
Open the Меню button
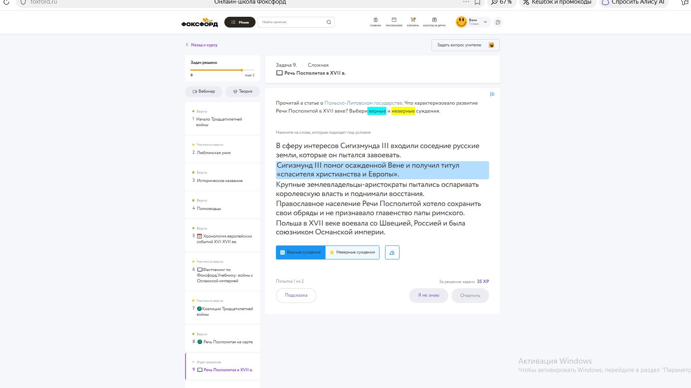(x=240, y=22)
